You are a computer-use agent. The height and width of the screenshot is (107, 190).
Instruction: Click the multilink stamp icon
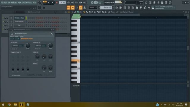85,7
